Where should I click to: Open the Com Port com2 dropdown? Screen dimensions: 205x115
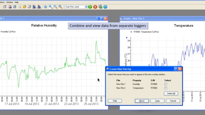pos(86,7)
